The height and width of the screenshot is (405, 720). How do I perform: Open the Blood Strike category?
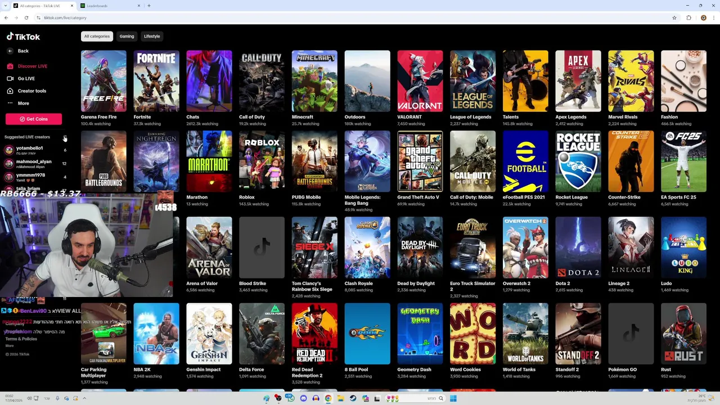(262, 247)
